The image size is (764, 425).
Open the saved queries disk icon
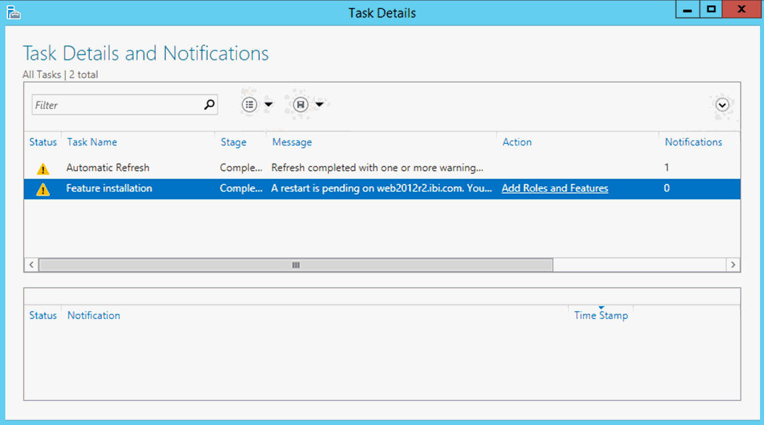tap(300, 105)
